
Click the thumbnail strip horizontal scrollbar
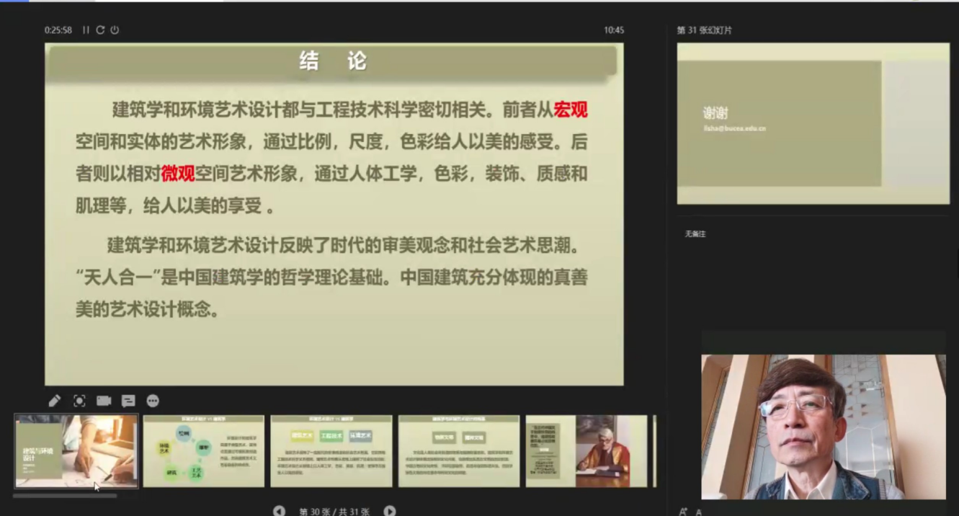(x=65, y=496)
